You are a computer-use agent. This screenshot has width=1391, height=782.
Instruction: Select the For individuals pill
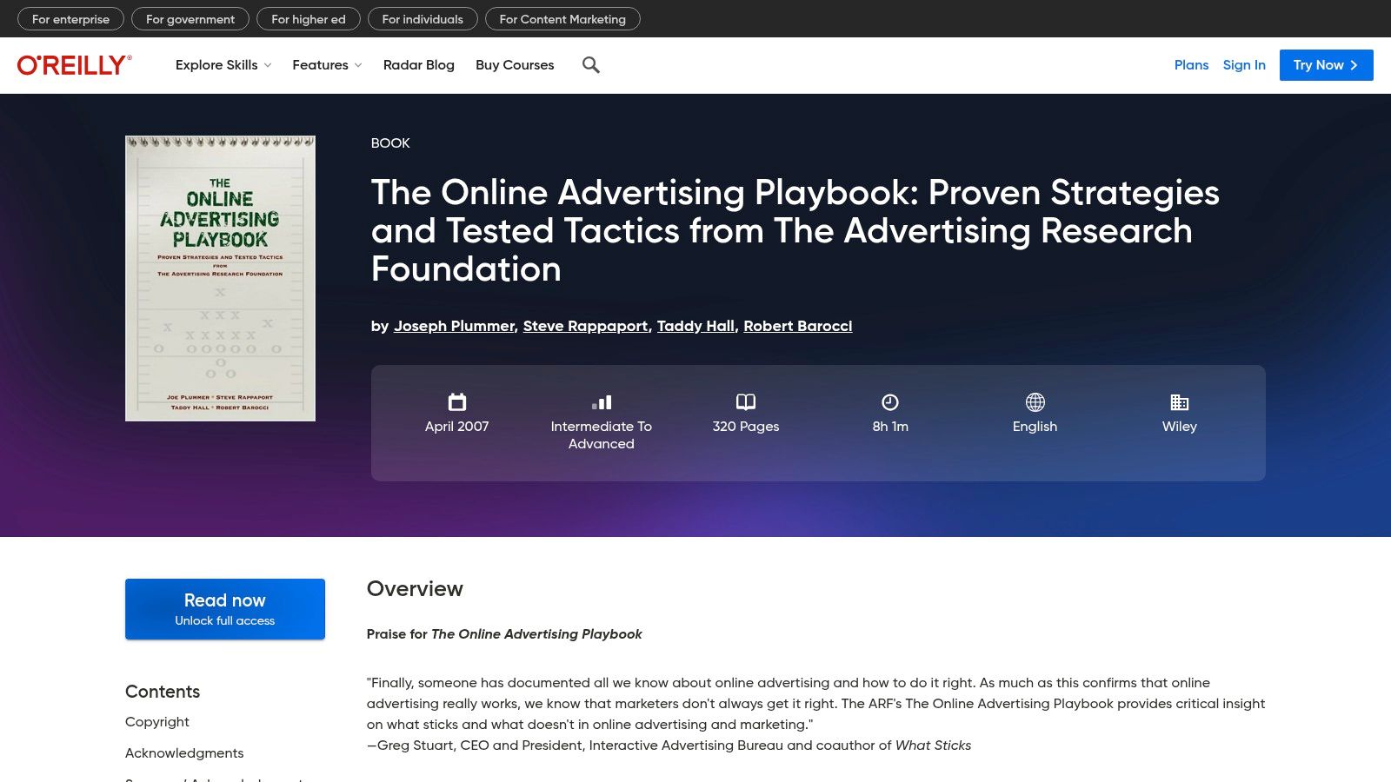pos(423,19)
